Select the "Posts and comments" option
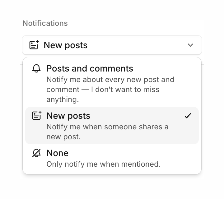This screenshot has height=199, width=224. pyautogui.click(x=112, y=83)
